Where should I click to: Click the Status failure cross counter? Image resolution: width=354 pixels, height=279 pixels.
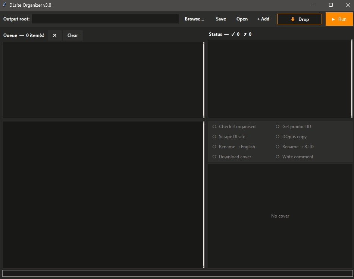247,34
